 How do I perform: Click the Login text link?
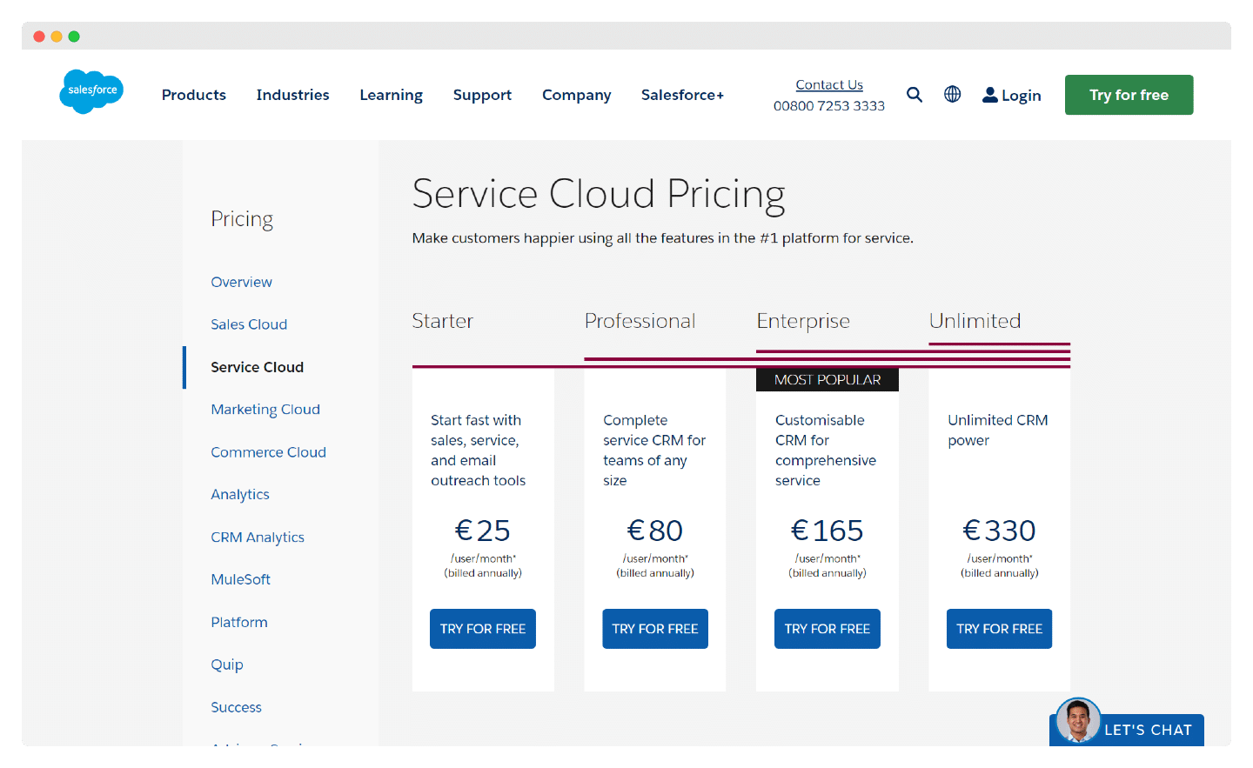coord(1021,96)
